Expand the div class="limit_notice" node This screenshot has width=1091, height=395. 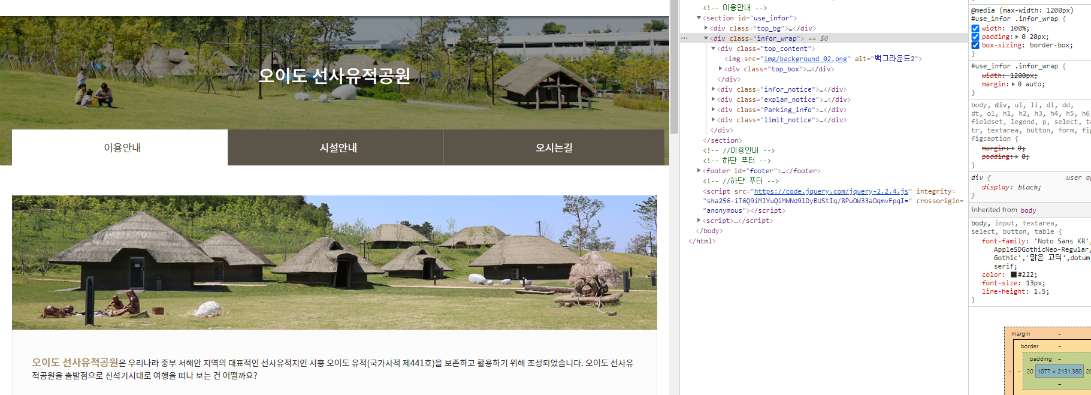(713, 120)
